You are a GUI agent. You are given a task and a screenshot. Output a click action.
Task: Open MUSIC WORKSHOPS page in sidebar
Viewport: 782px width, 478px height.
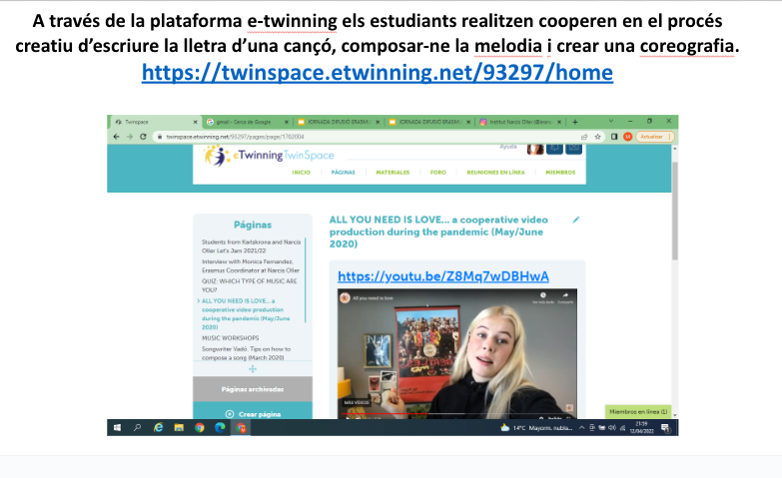point(231,337)
